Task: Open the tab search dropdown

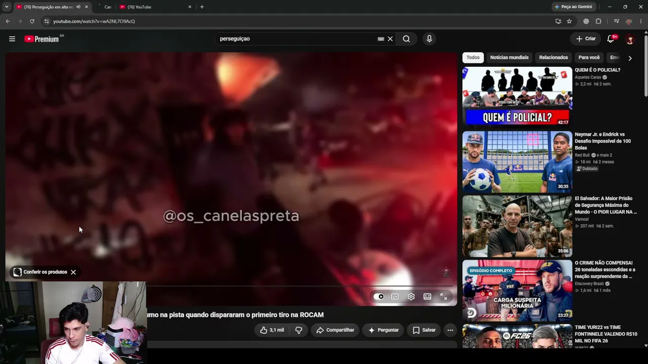Action: coord(7,7)
